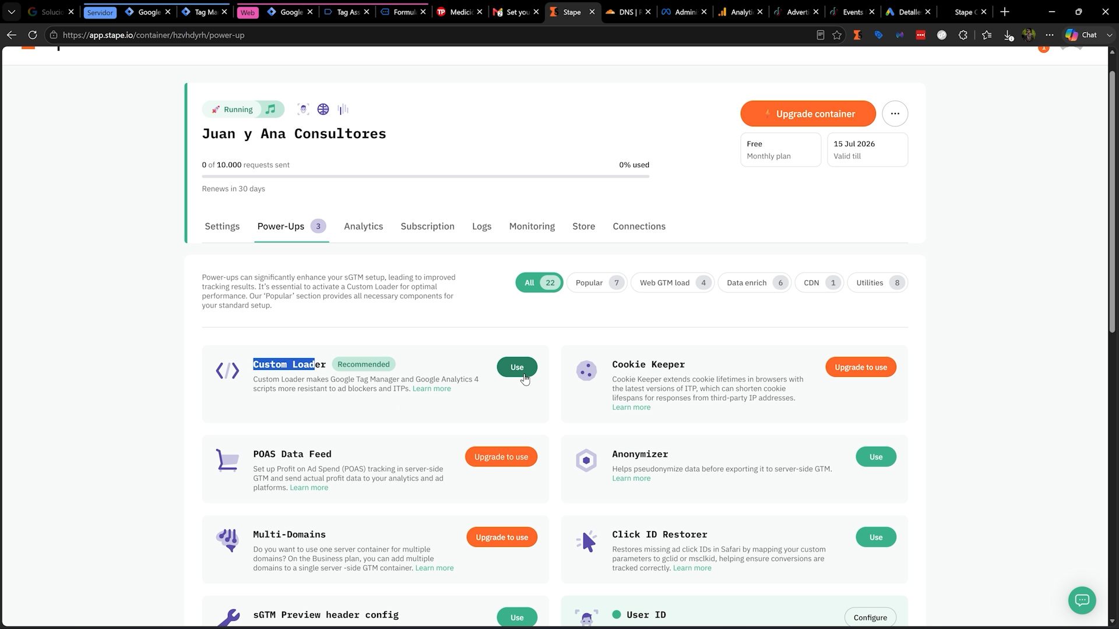This screenshot has height=629, width=1119.
Task: Reload the page with refresh icon
Action: (33, 35)
